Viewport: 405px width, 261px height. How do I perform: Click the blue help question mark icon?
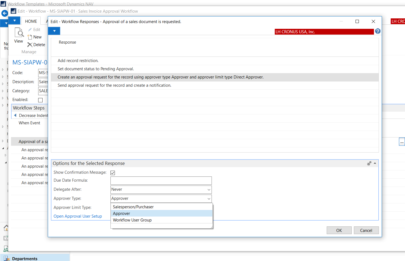pos(378,31)
